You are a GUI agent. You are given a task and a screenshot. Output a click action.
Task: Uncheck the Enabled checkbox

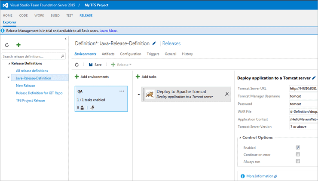click(x=298, y=147)
